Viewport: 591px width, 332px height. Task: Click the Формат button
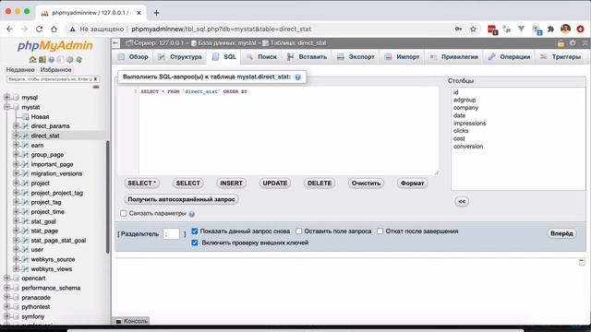coord(412,184)
